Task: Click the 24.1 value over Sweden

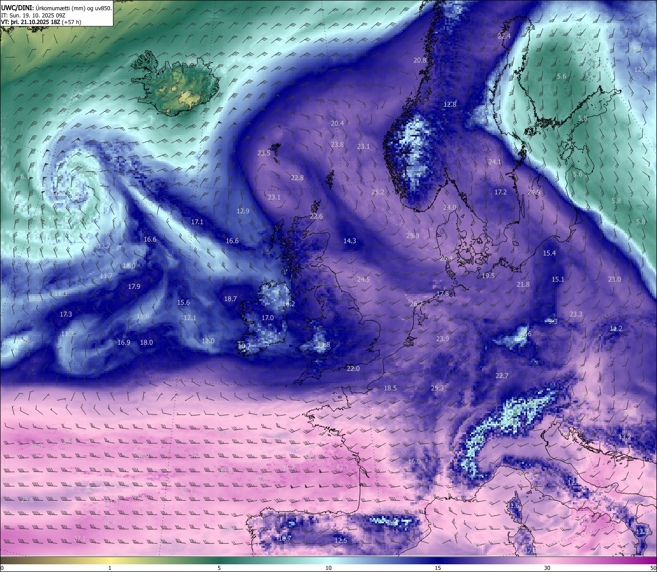Action: pyautogui.click(x=494, y=162)
